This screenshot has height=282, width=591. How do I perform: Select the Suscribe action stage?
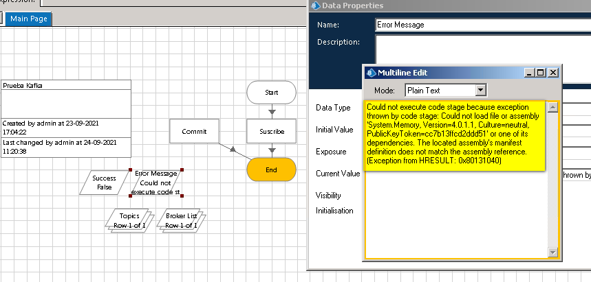click(271, 130)
